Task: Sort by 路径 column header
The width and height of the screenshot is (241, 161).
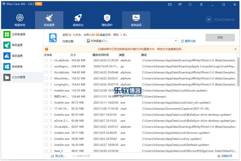Action: point(189,55)
